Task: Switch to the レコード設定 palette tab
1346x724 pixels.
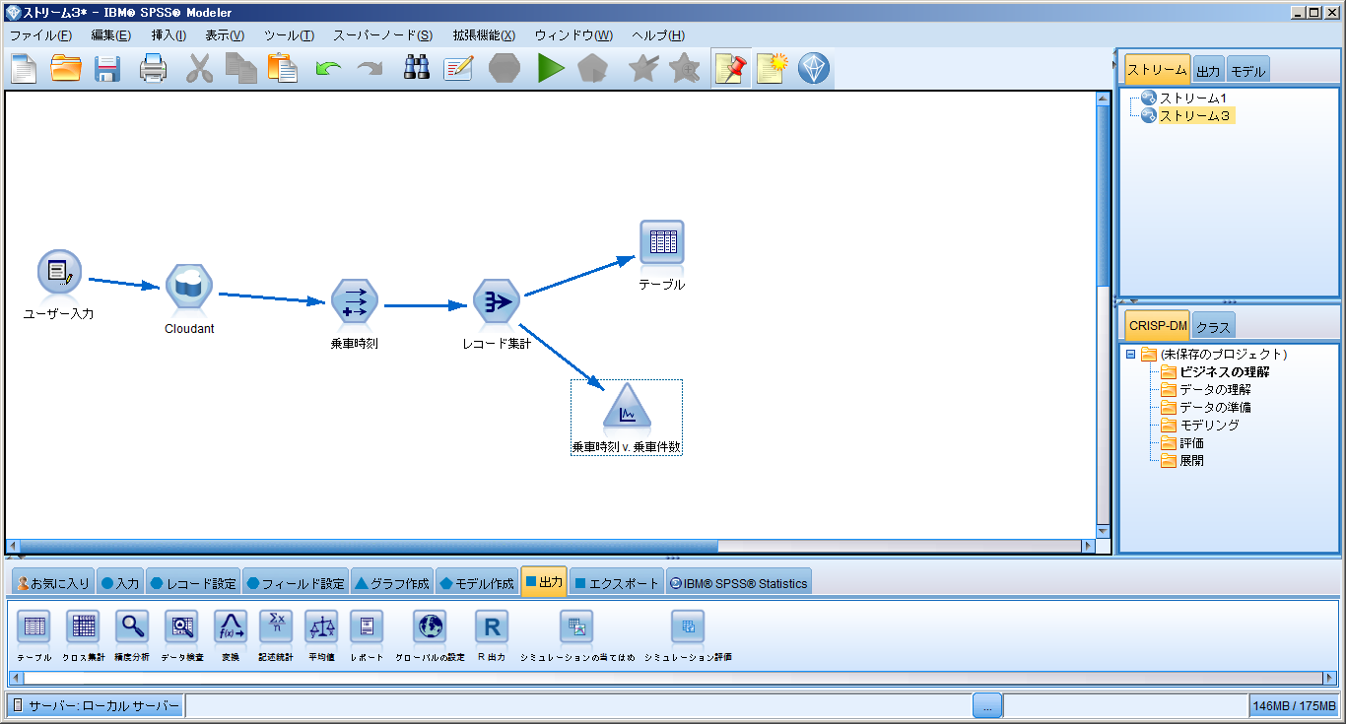Action: click(193, 583)
